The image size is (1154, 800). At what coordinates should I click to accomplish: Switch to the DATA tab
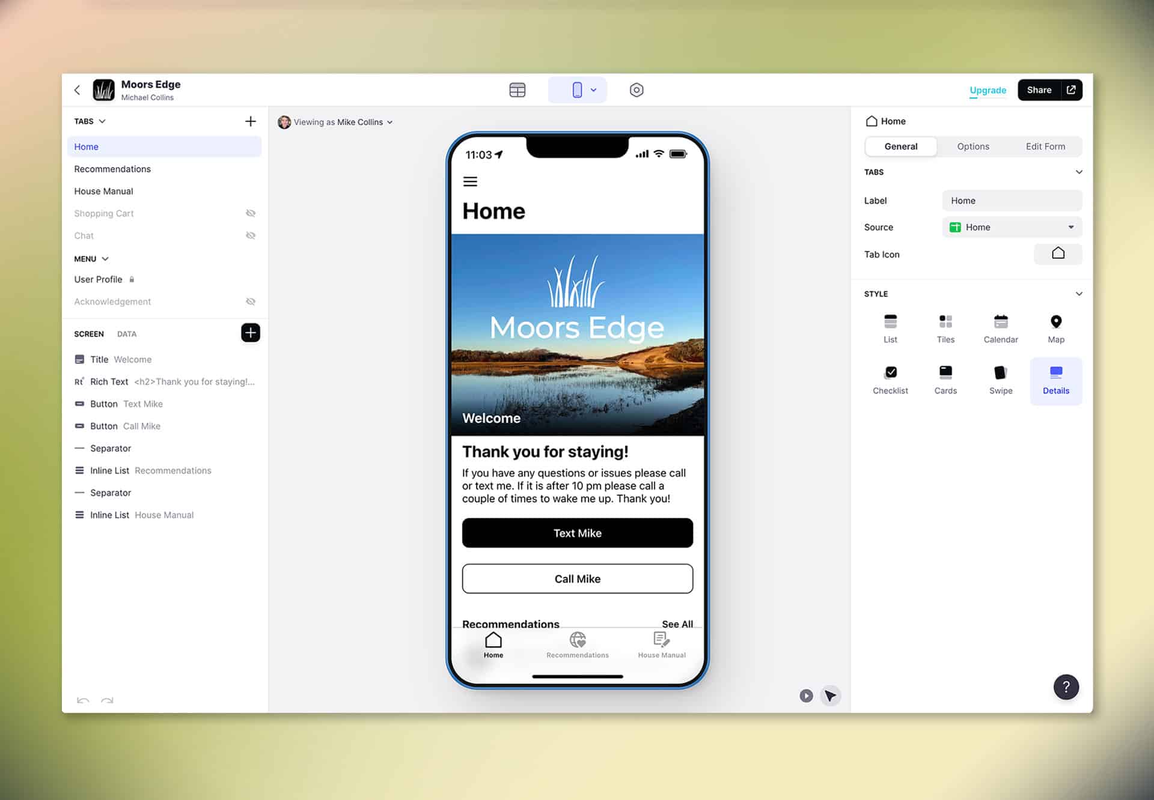tap(126, 334)
